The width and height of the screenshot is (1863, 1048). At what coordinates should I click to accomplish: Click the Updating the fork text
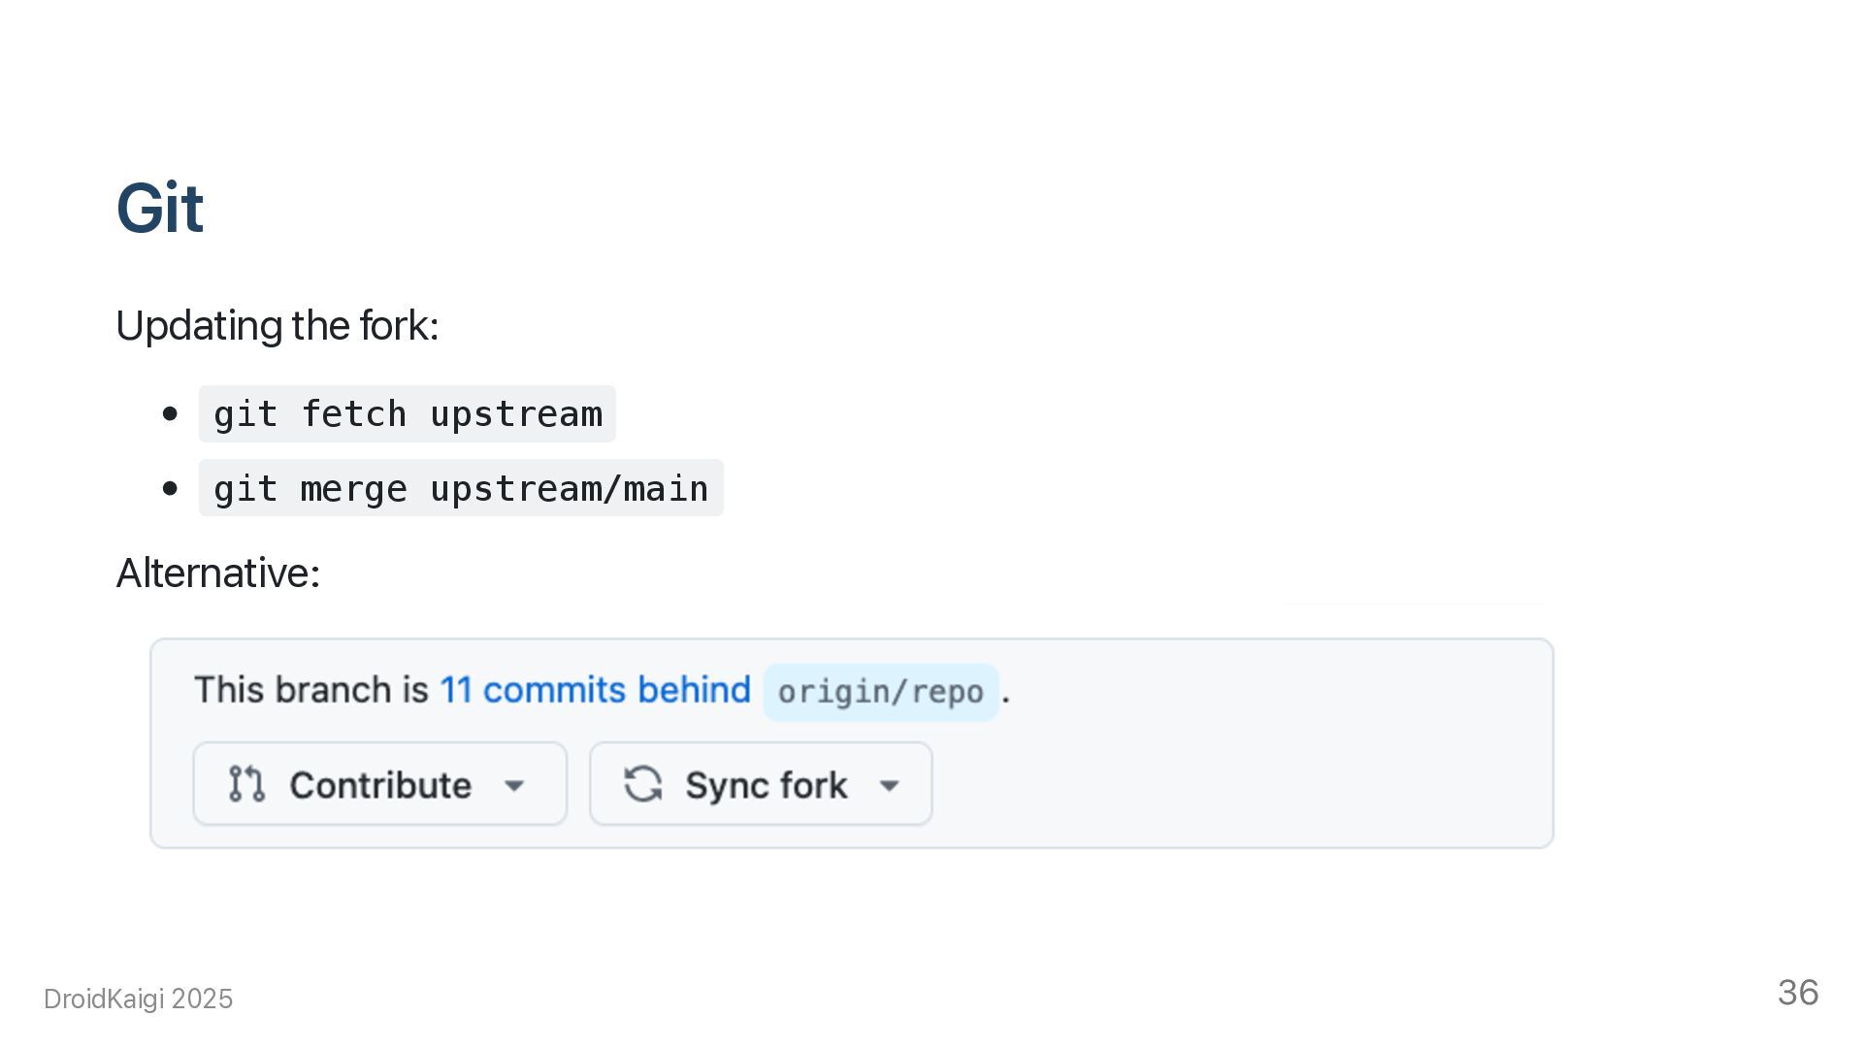278,326
